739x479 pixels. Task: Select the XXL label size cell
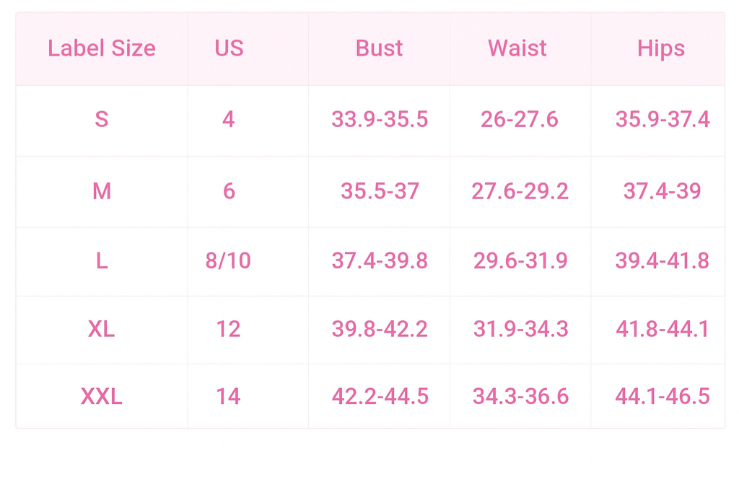point(102,396)
